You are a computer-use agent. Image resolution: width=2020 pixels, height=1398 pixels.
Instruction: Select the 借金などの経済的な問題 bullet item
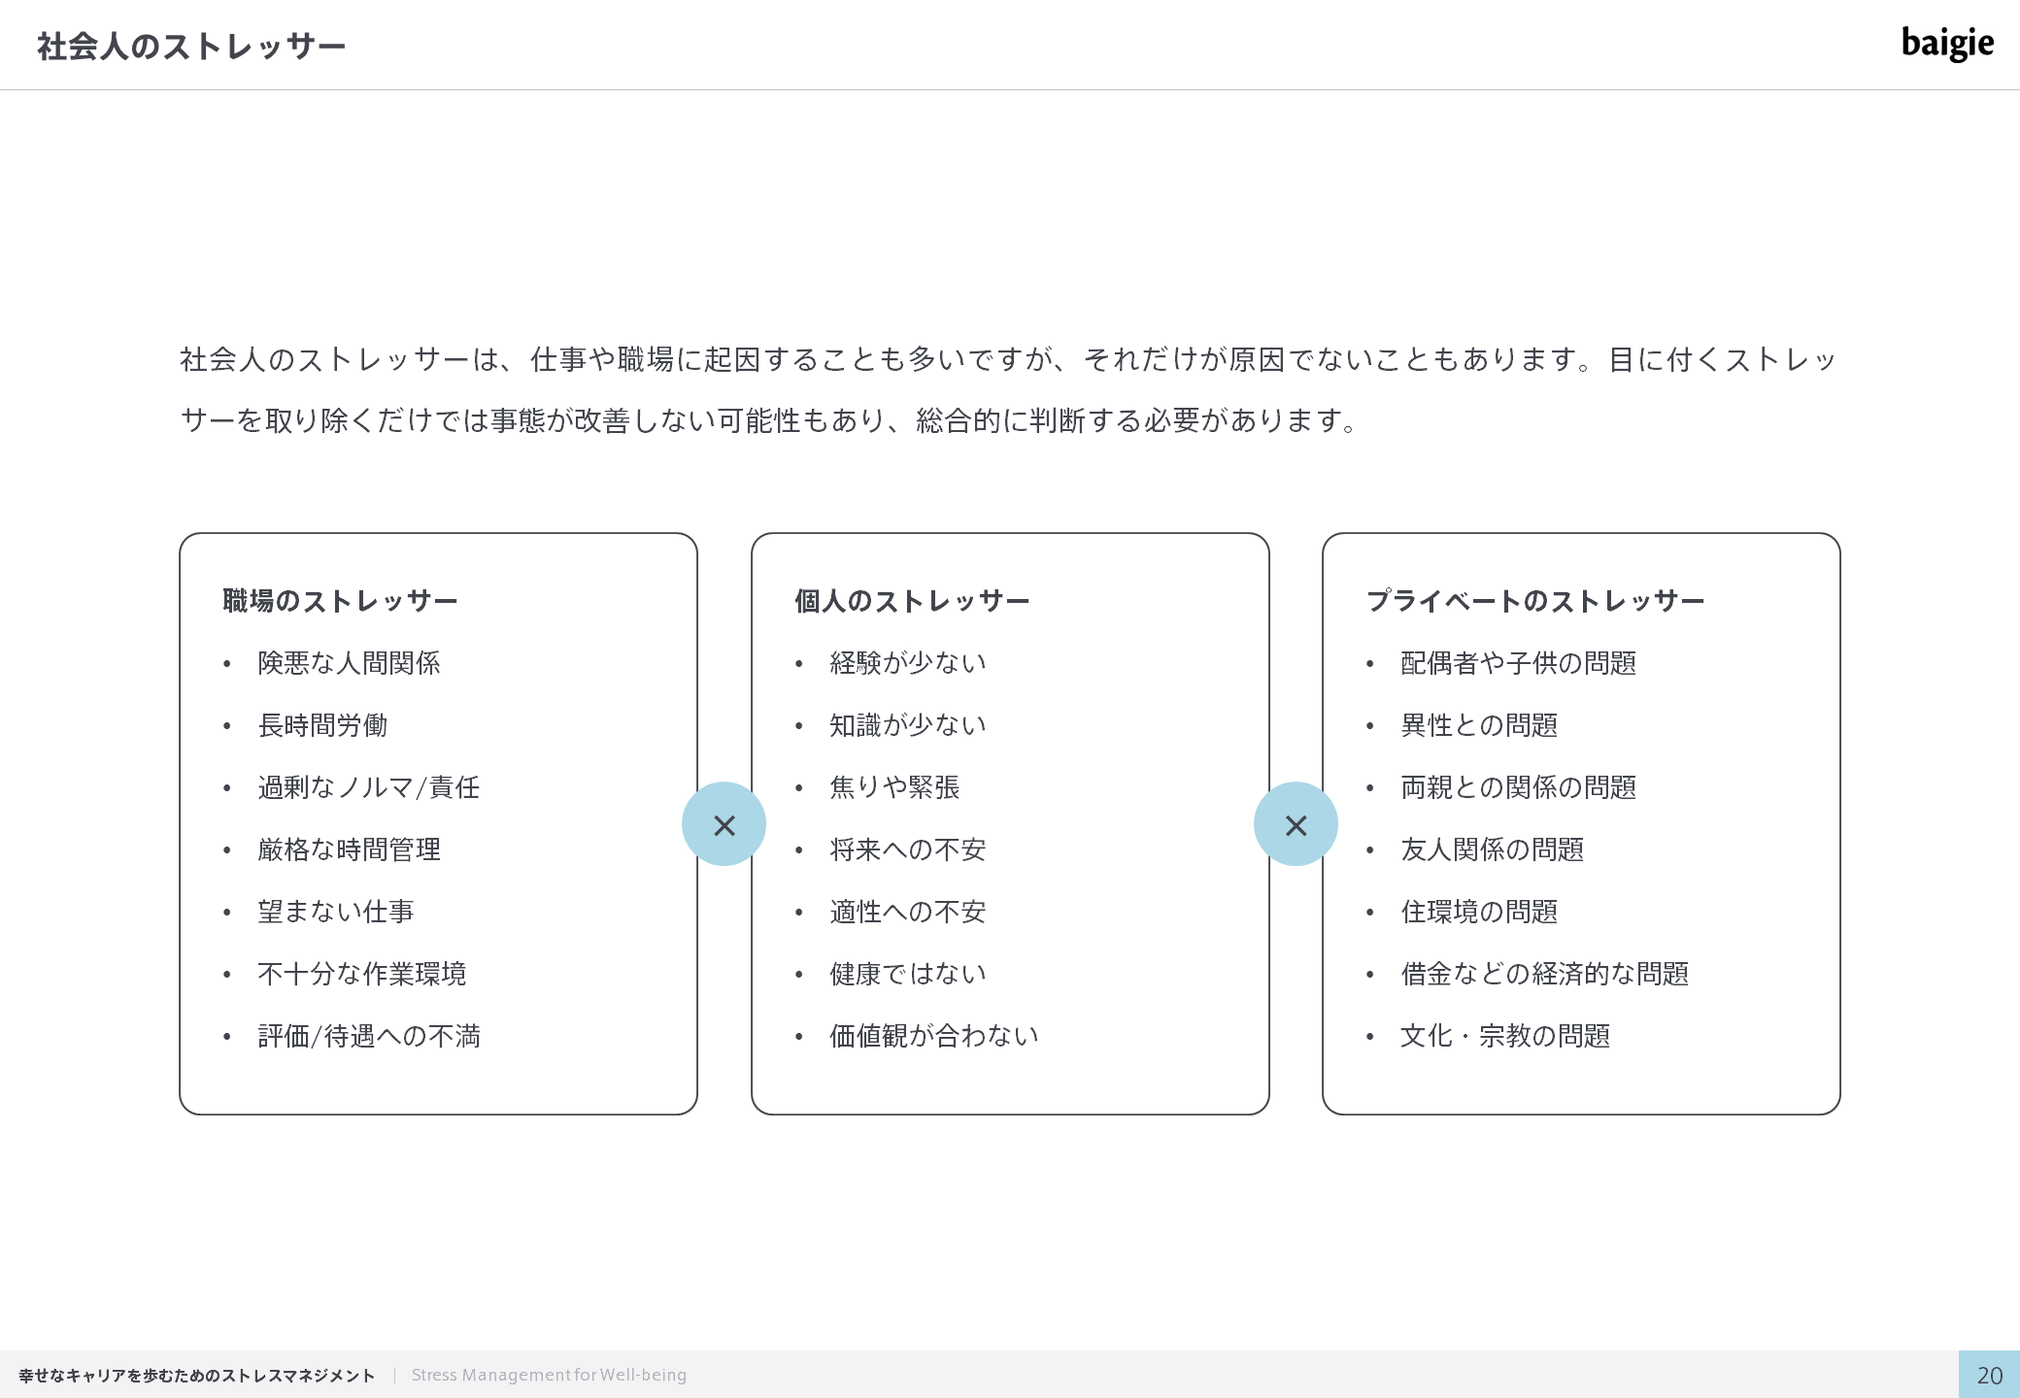1544,974
